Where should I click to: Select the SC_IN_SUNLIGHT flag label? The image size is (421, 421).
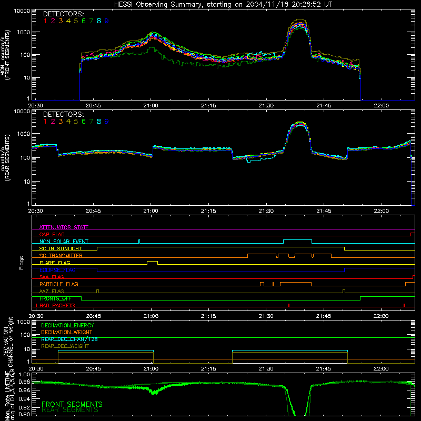[x=61, y=248]
